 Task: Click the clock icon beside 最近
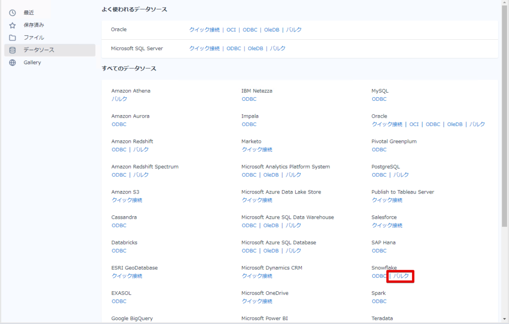(12, 12)
